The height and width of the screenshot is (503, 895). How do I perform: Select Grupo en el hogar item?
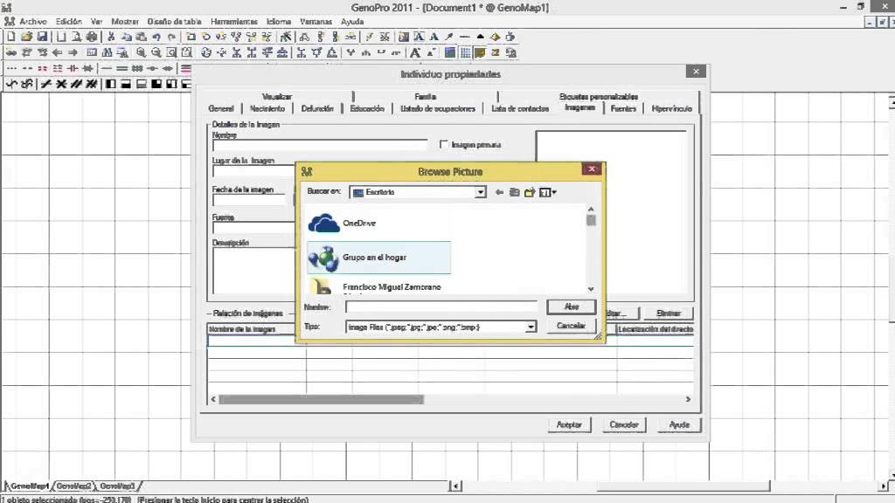[x=379, y=258]
